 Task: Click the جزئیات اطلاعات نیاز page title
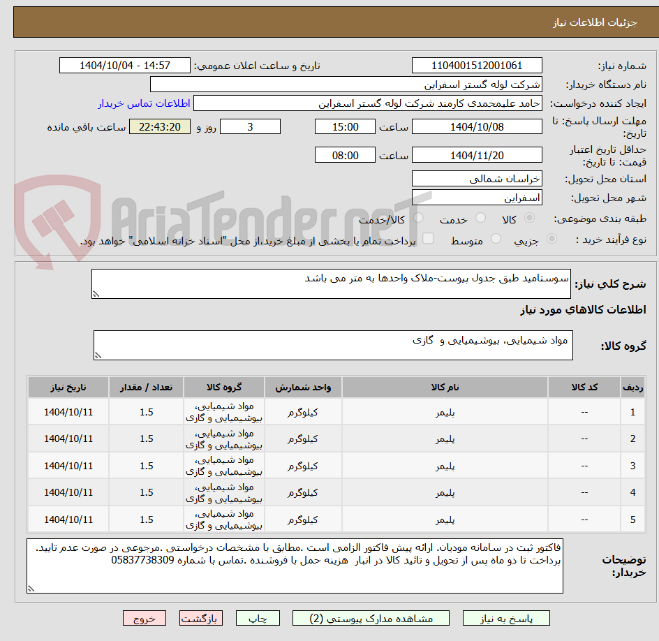pos(595,22)
